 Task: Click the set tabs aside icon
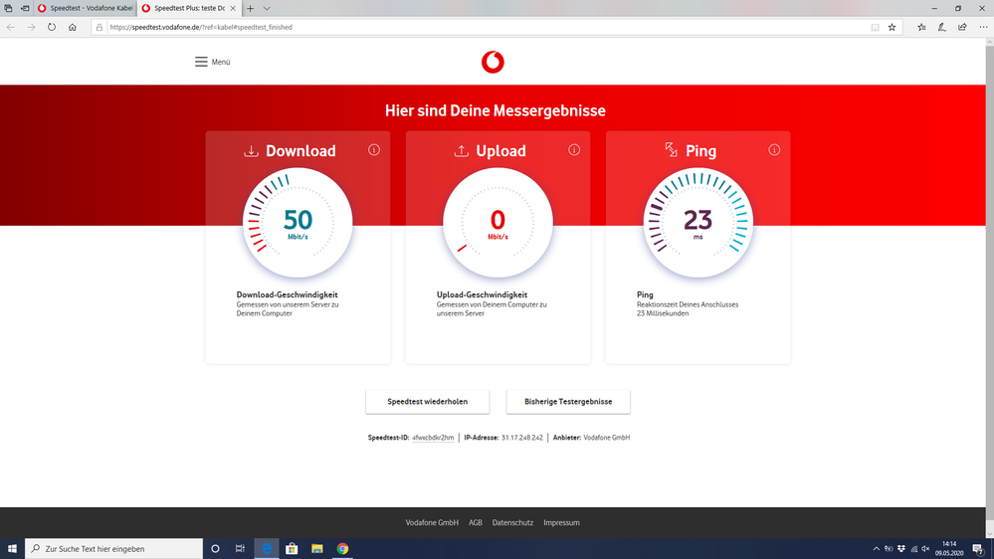pos(25,8)
